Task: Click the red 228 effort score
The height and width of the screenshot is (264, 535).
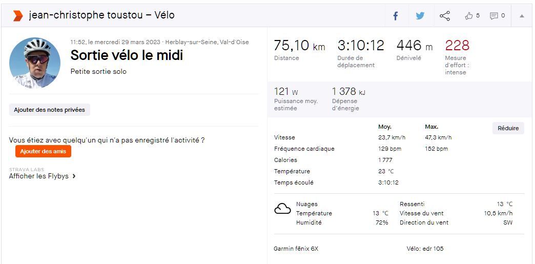Action: click(457, 46)
